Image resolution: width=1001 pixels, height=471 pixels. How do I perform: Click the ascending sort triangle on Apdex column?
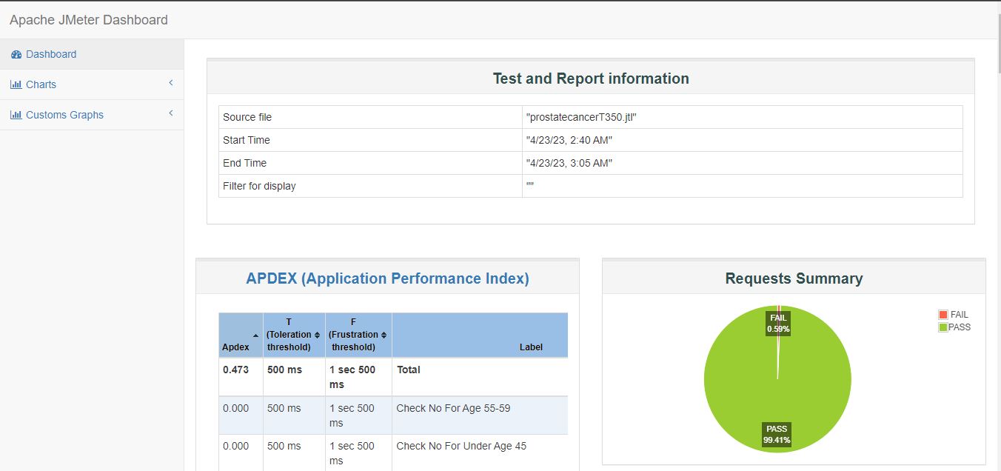pyautogui.click(x=255, y=333)
